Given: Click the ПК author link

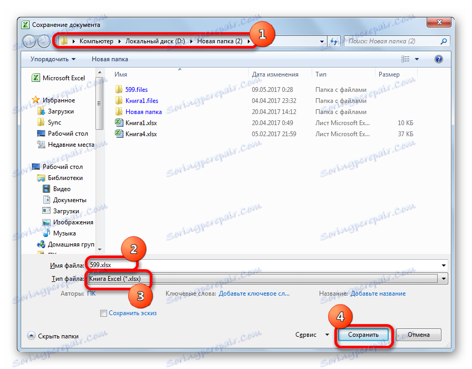Looking at the screenshot, I should 91,294.
